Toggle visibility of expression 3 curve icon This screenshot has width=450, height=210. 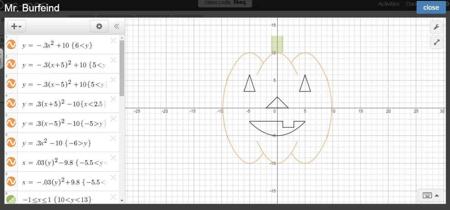pos(11,84)
